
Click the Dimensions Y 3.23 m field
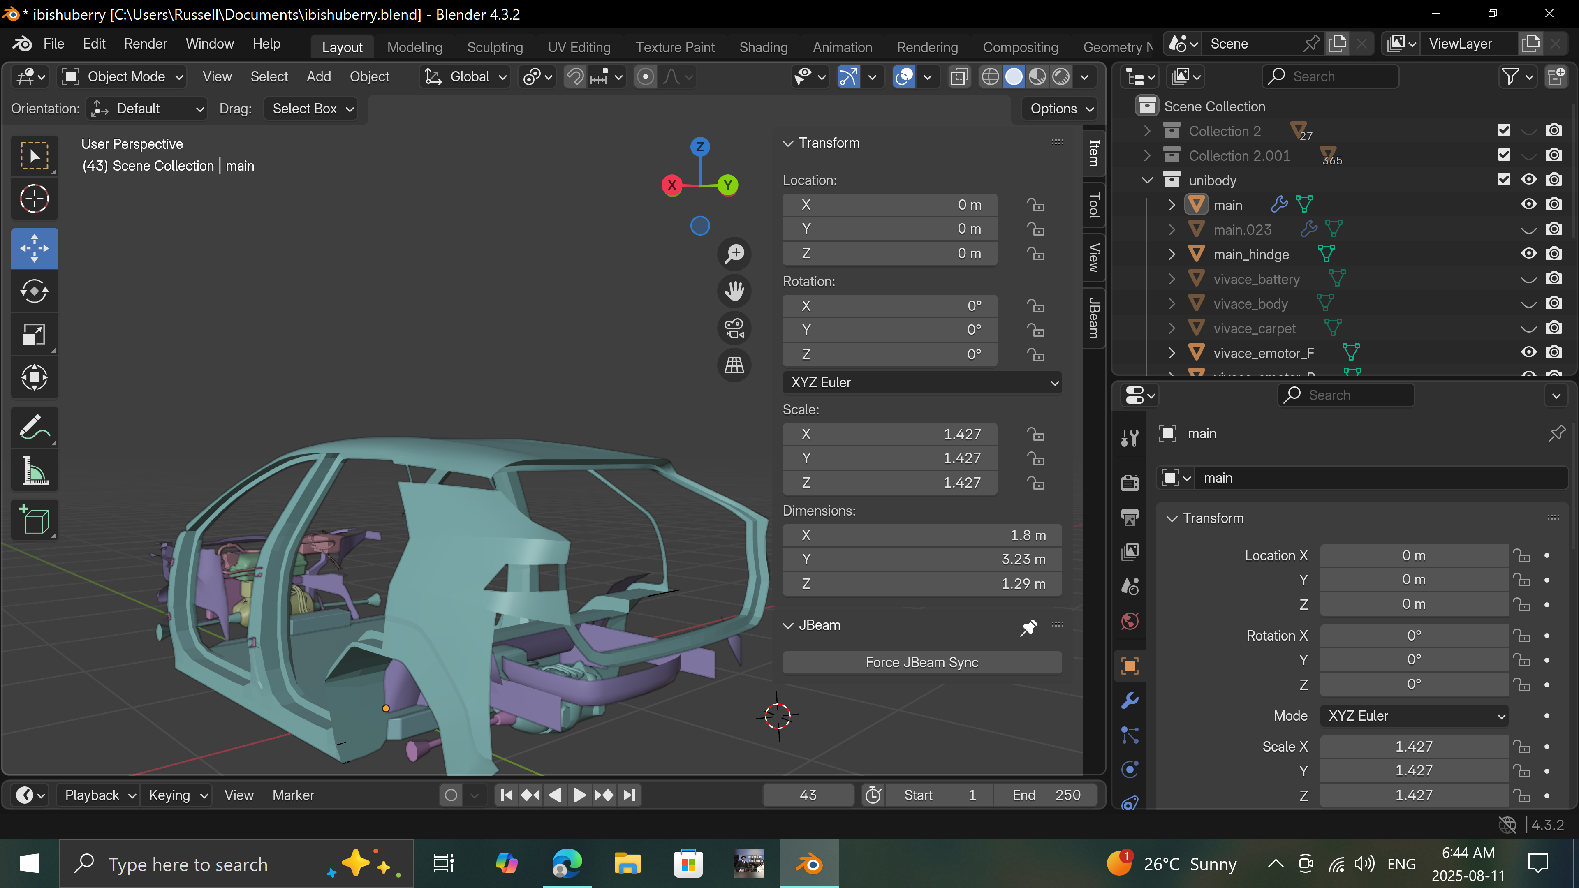coord(922,560)
